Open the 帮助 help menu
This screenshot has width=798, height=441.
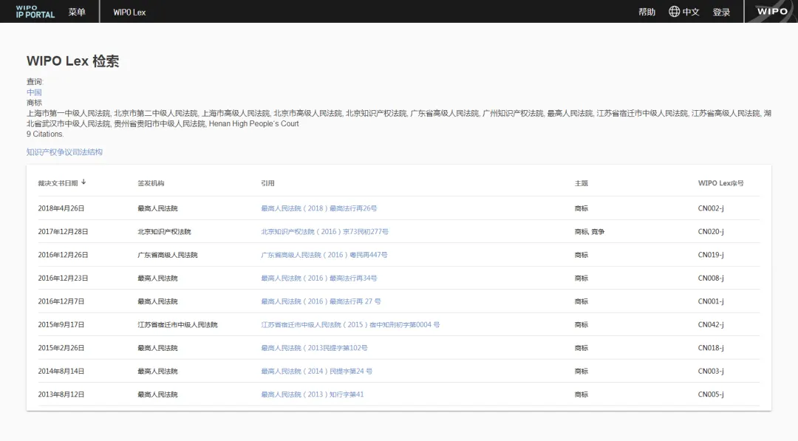pyautogui.click(x=647, y=12)
